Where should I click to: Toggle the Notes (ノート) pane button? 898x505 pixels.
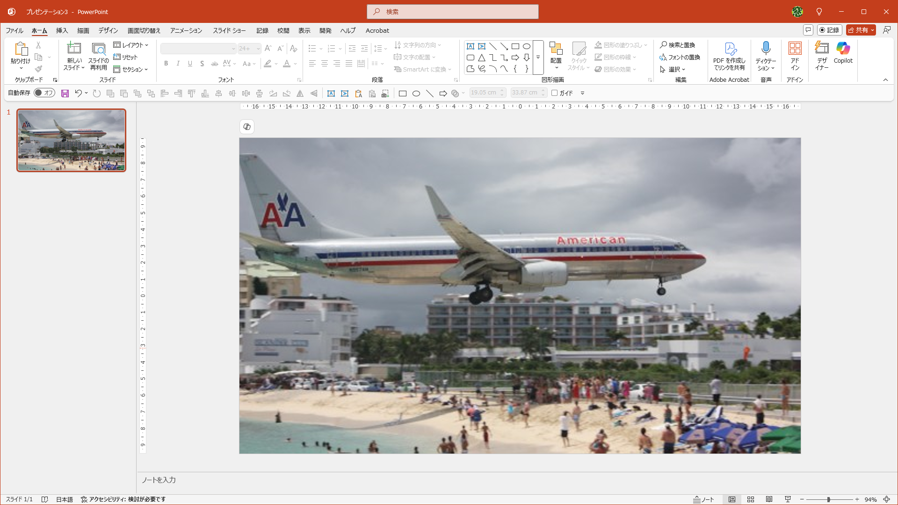[704, 499]
